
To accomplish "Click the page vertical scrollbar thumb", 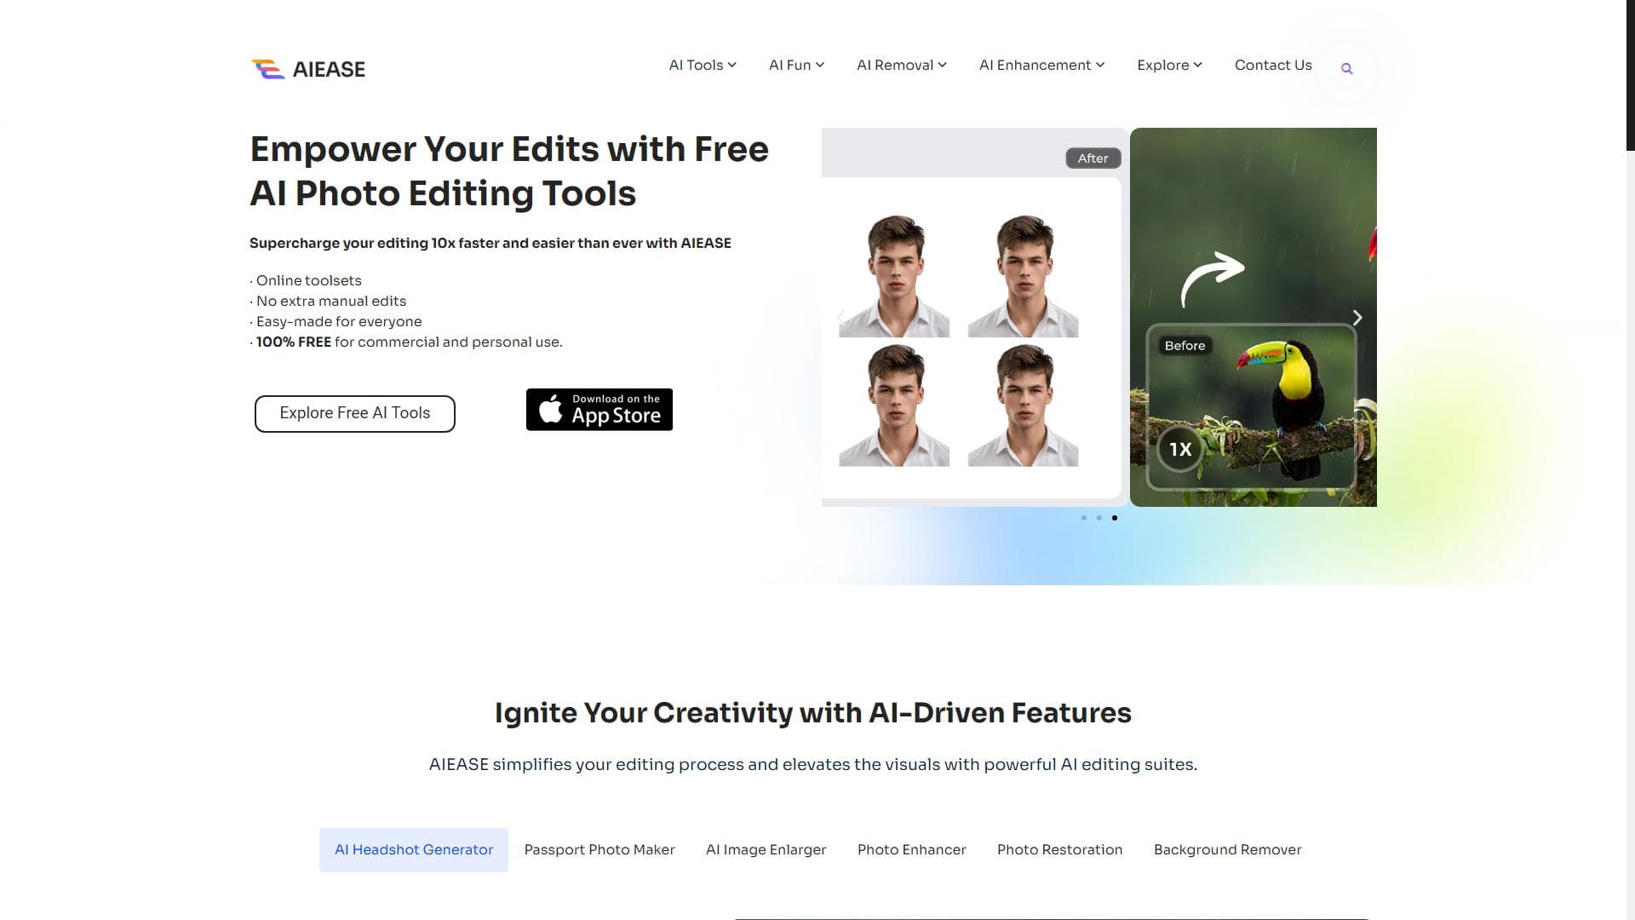I will pyautogui.click(x=1630, y=75).
